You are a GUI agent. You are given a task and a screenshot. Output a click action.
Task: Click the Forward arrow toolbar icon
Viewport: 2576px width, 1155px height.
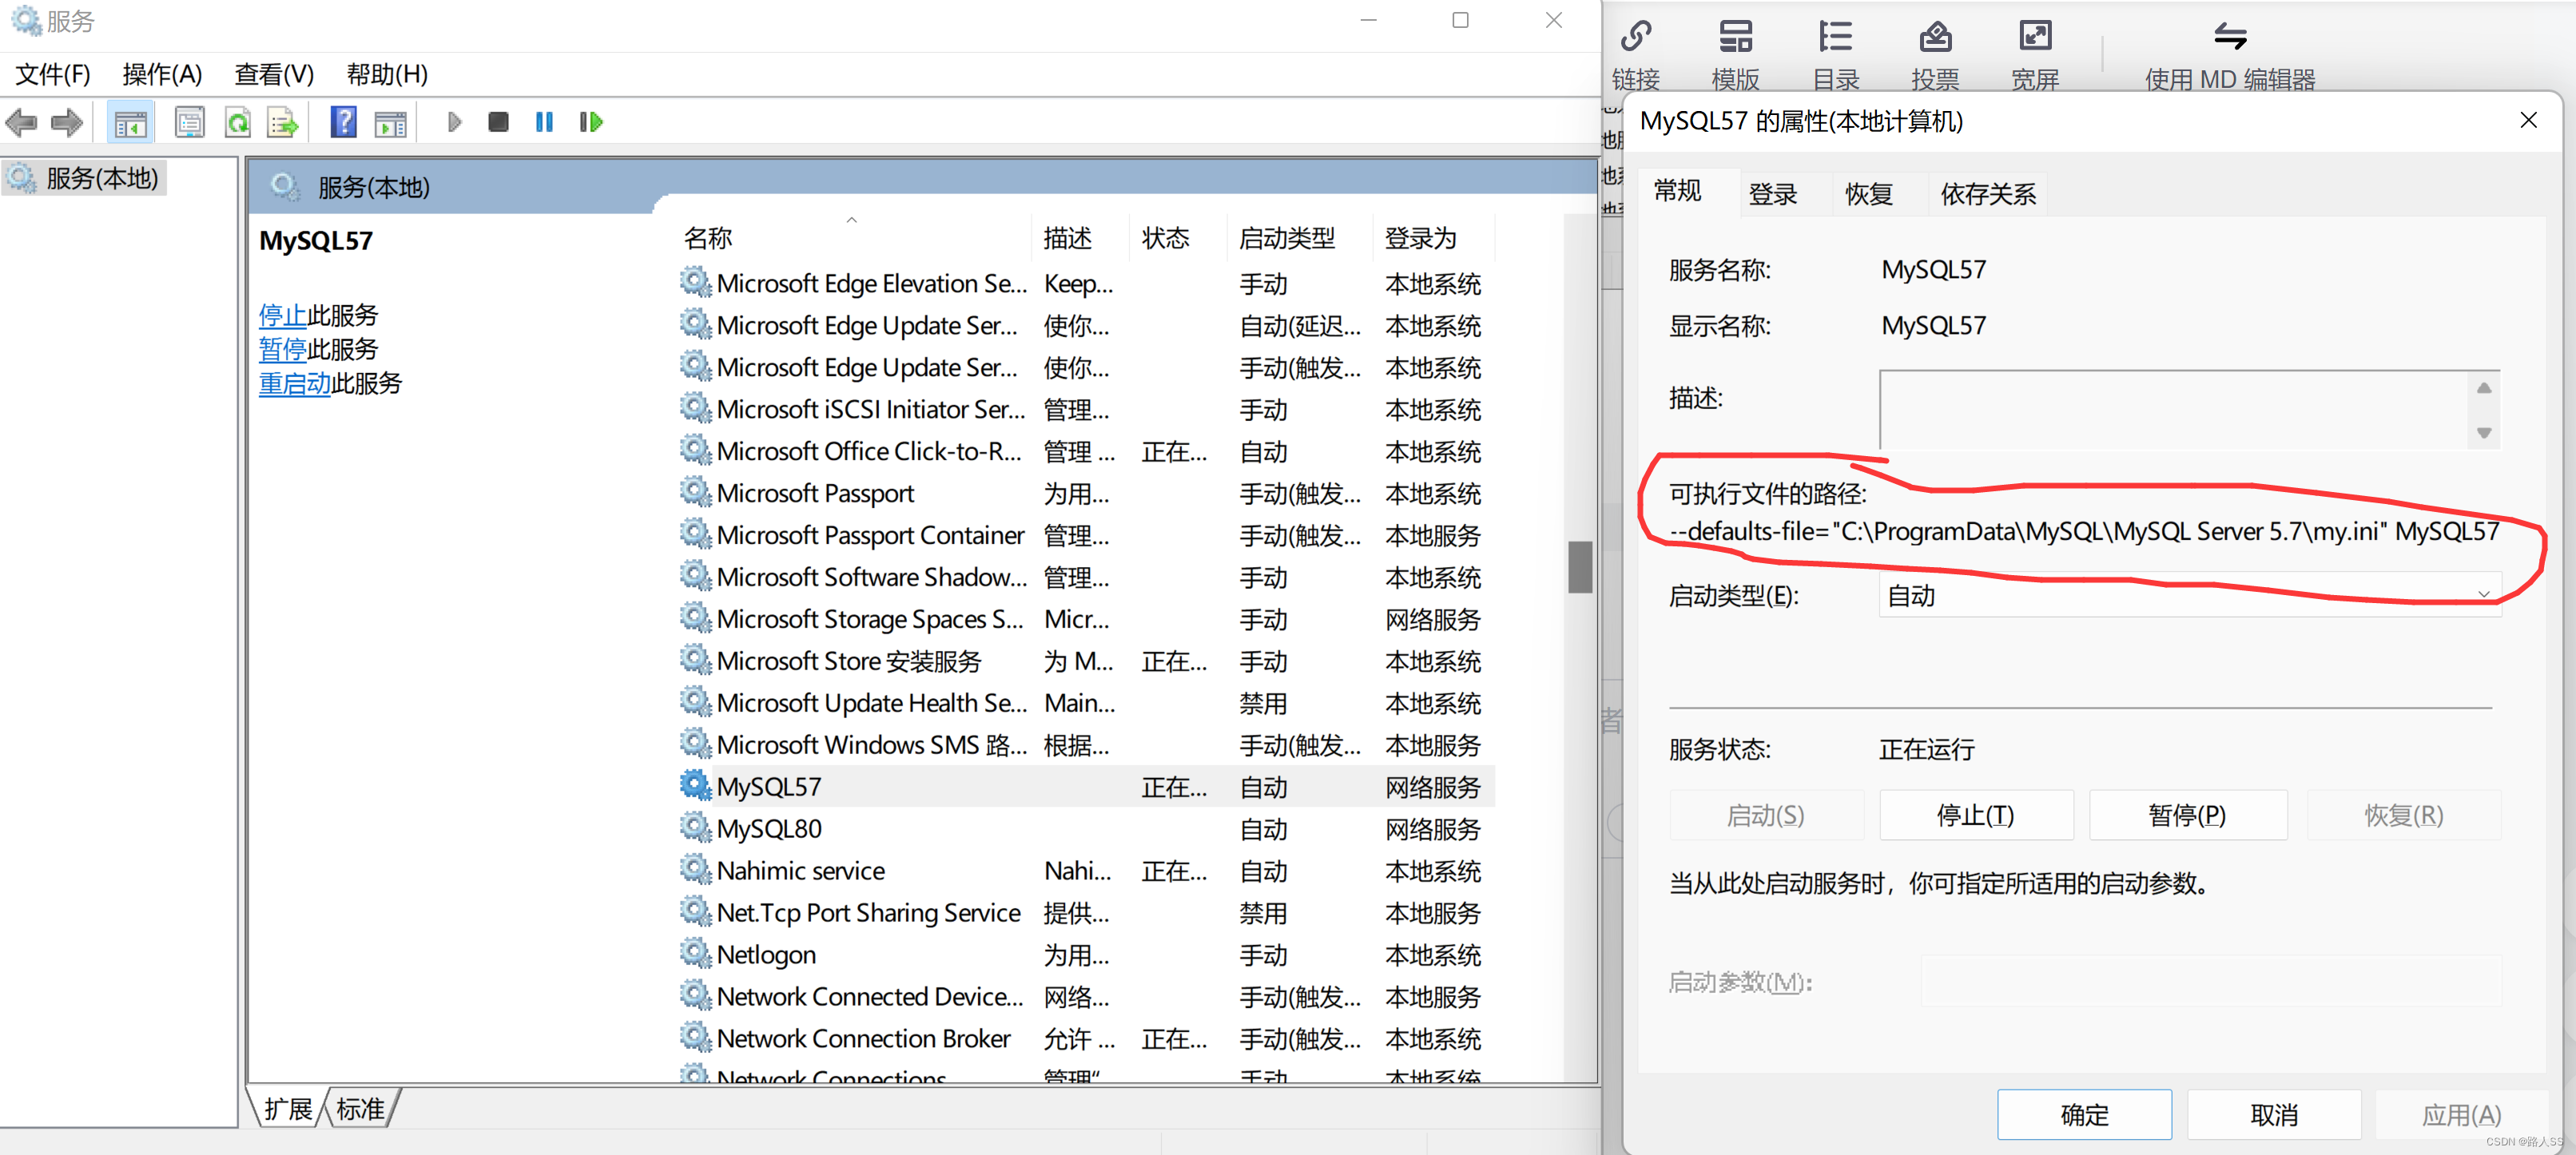point(67,123)
